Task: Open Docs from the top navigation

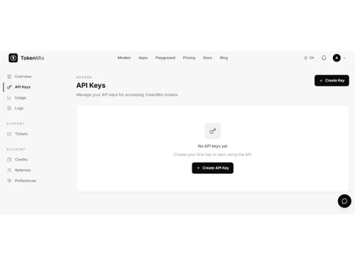Action: 207,57
